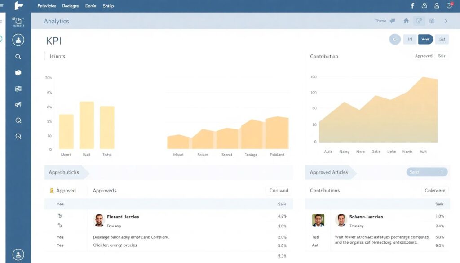Screen dimensions: 460x263
Task: Select the highlighted Veet toggle button
Action: [x=425, y=40]
